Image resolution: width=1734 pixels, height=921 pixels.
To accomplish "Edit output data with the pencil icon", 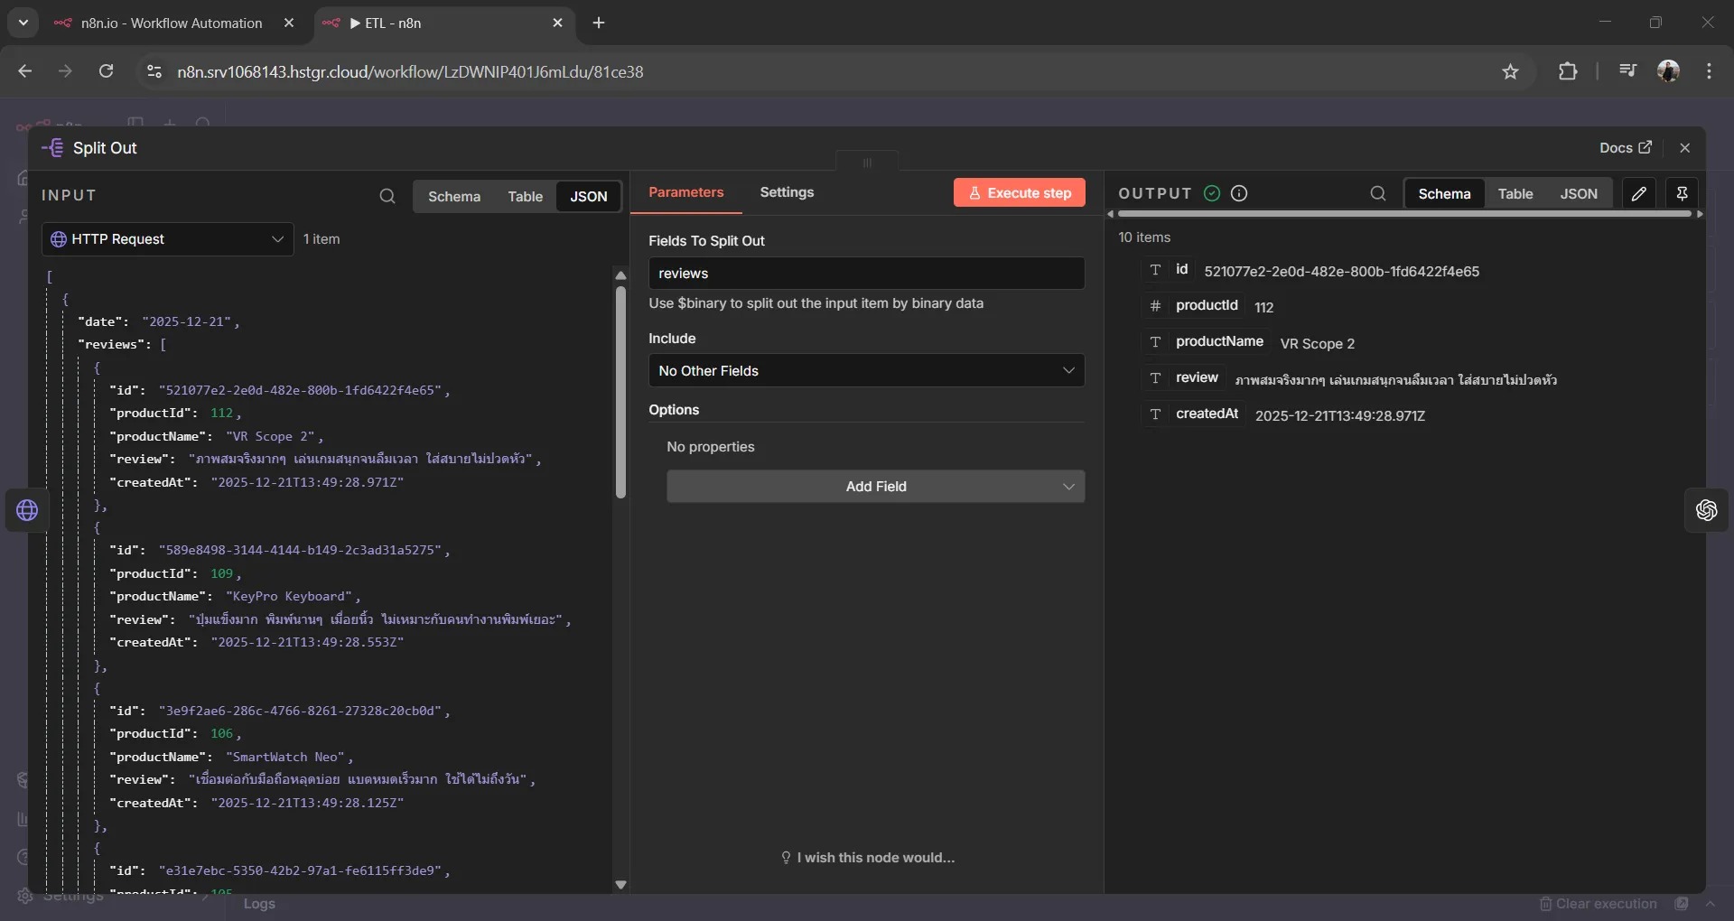I will pos(1639,193).
